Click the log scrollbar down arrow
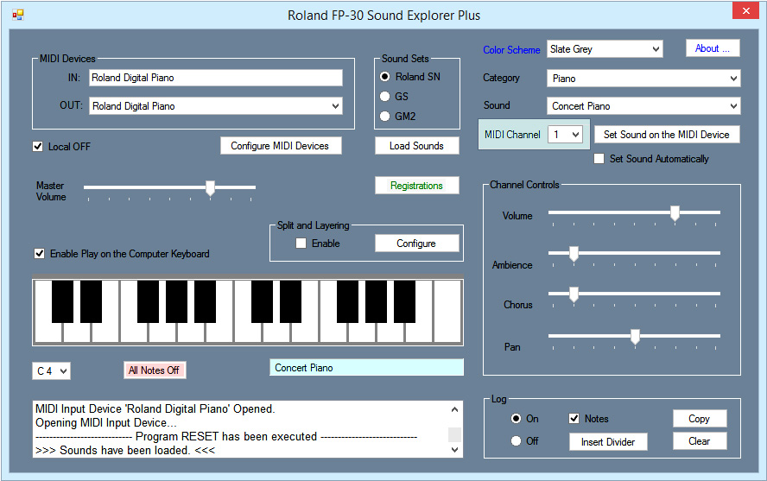767x481 pixels. click(455, 450)
